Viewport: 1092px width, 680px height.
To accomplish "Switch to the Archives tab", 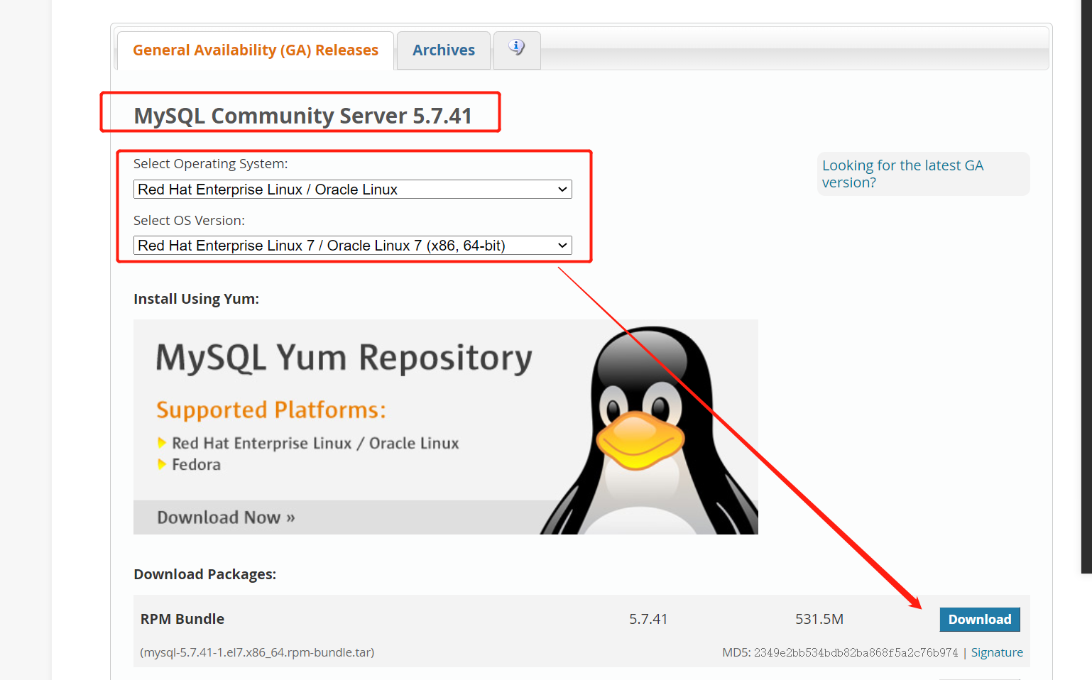I will (443, 50).
